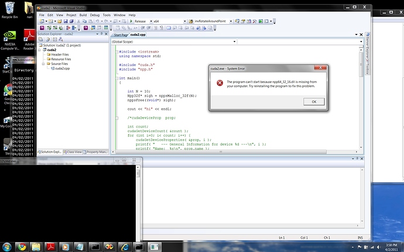Screen dimensions: 404x252
Task: Open Internet Explorer from the taskbar
Action: (x=125, y=247)
